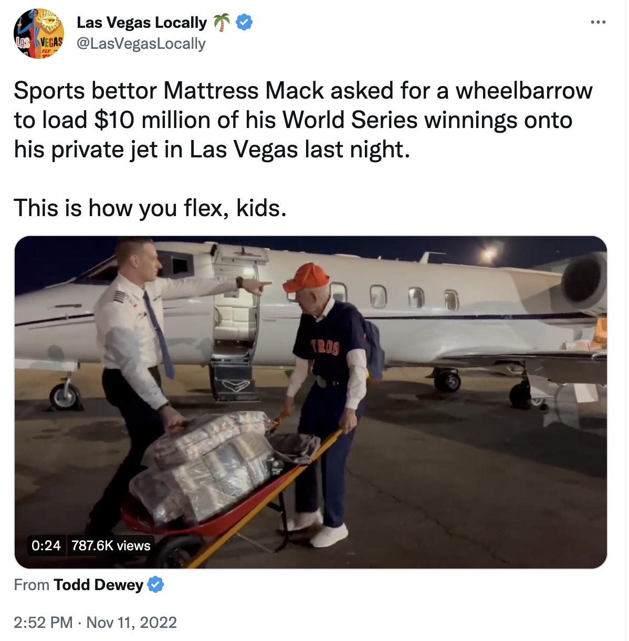Open the three-dot more options menu
629x641 pixels.
point(598,23)
